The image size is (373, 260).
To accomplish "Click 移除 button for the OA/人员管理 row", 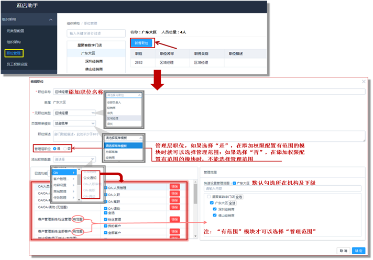I will [x=174, y=187].
